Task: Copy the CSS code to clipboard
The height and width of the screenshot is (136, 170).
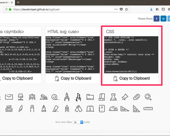Action: tap(132, 79)
